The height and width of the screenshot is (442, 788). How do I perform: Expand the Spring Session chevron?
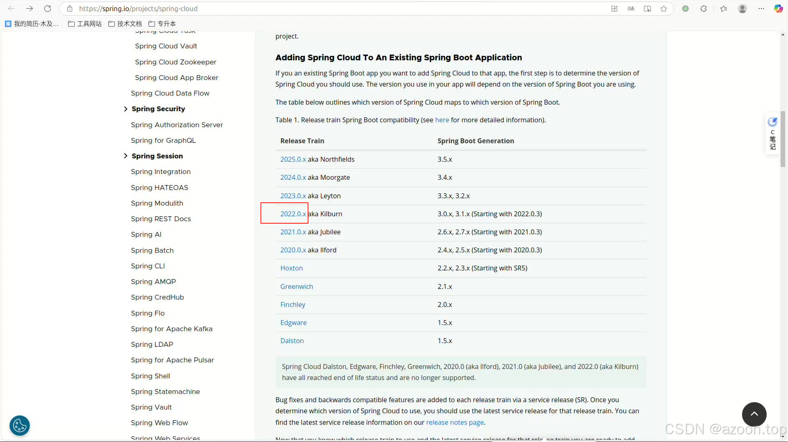point(126,156)
